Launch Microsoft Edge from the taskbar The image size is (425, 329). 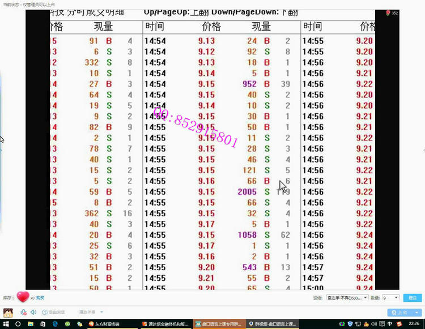pyautogui.click(x=55, y=324)
